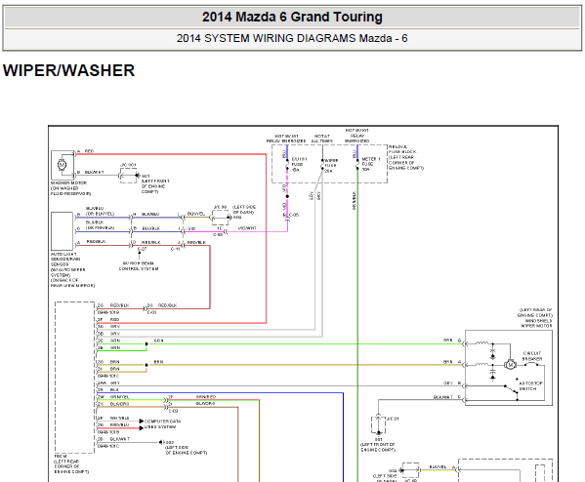Click the WIPER fuse symbol
Image resolution: width=585 pixels, height=482 pixels.
[322, 164]
